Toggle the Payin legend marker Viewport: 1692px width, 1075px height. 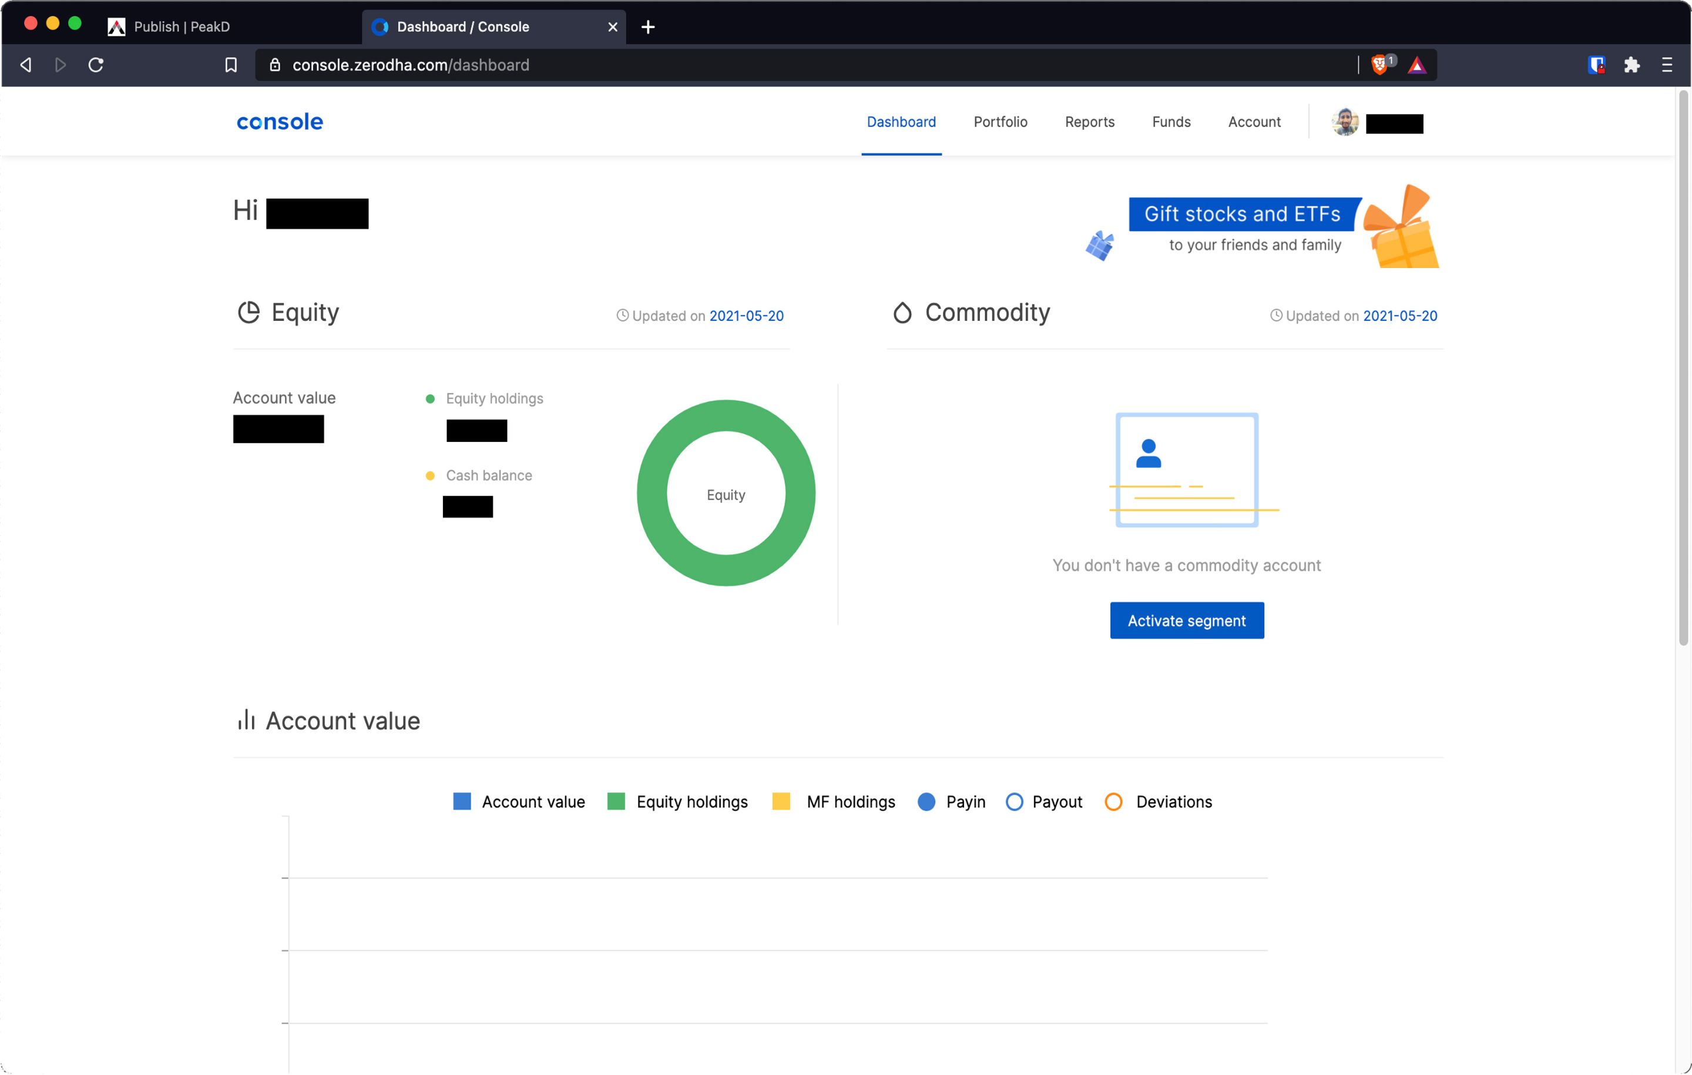926,802
